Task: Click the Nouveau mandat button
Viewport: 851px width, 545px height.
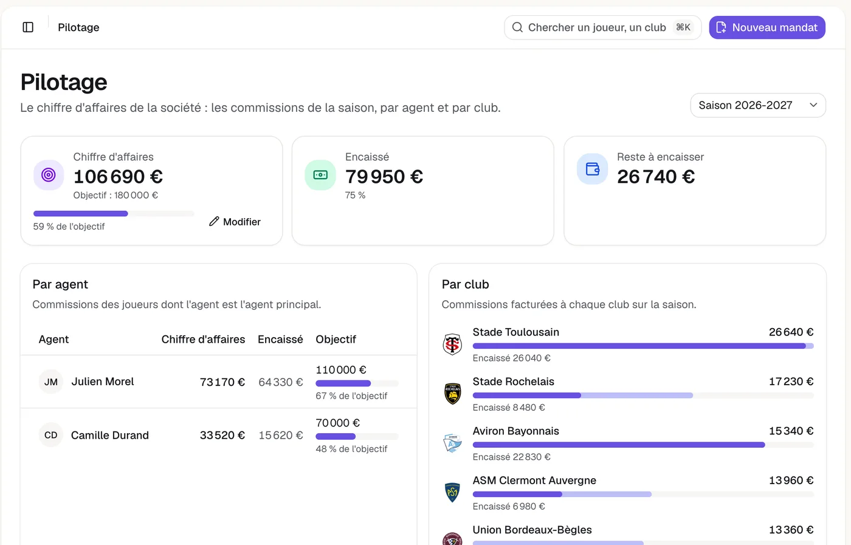Action: [767, 27]
